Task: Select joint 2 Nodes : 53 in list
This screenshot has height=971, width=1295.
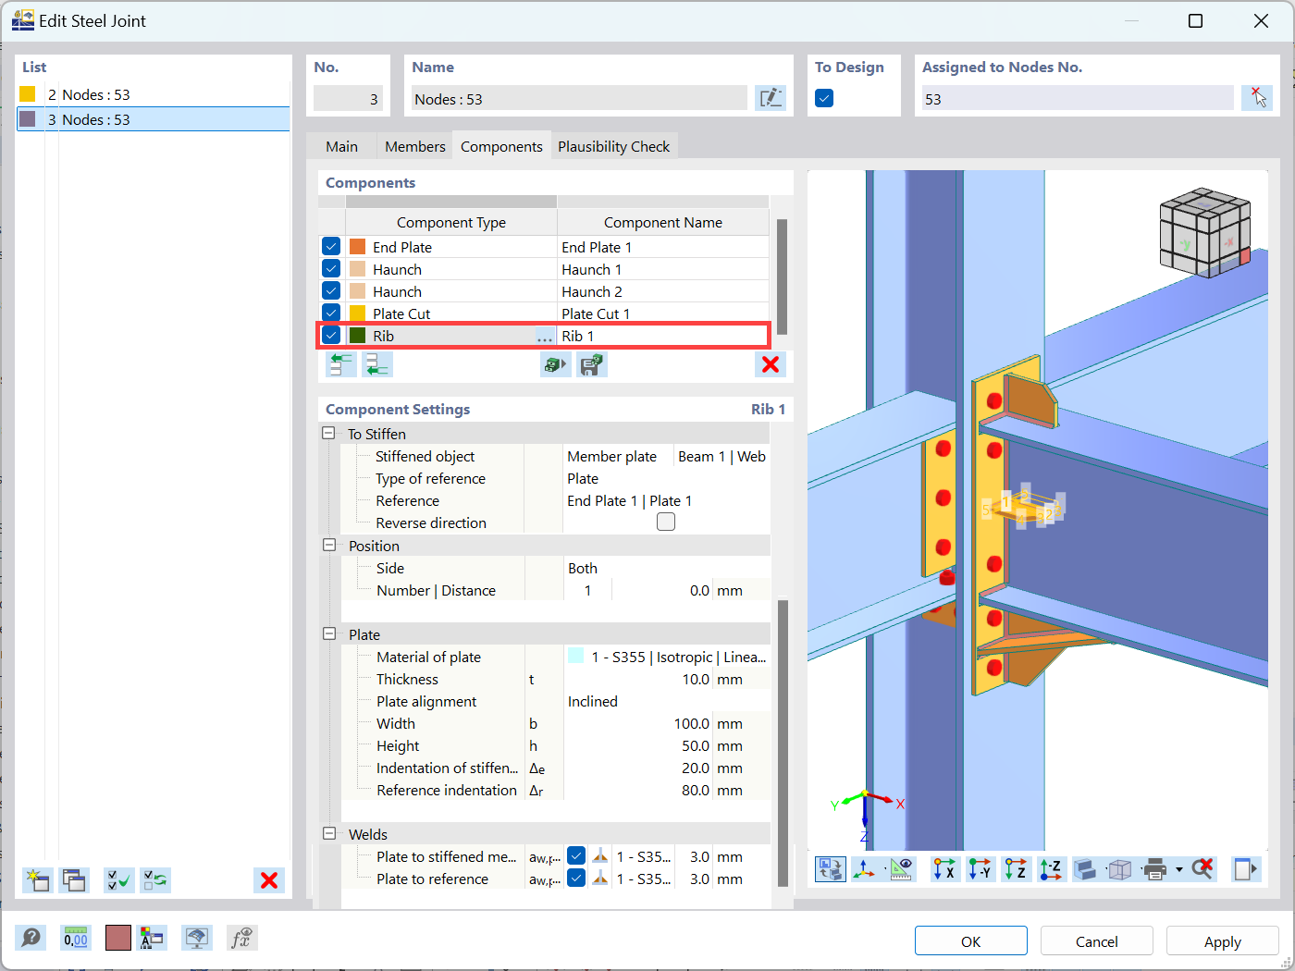Action: [154, 94]
